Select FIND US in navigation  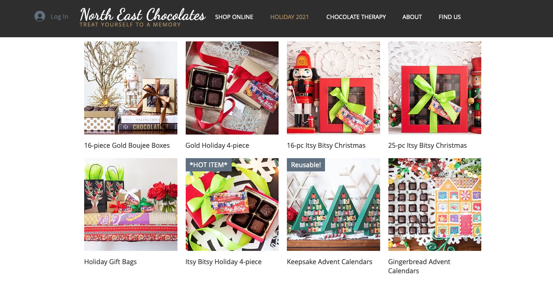[450, 17]
